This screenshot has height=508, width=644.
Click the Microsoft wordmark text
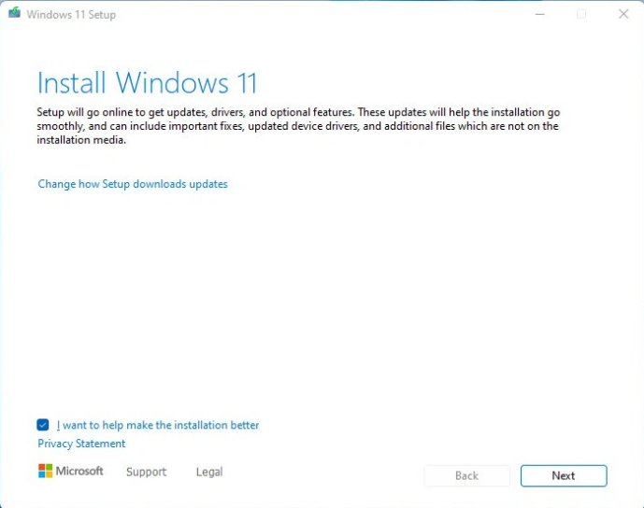80,472
